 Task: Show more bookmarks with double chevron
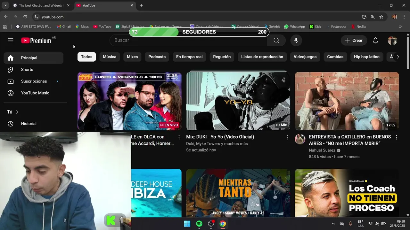[400, 27]
